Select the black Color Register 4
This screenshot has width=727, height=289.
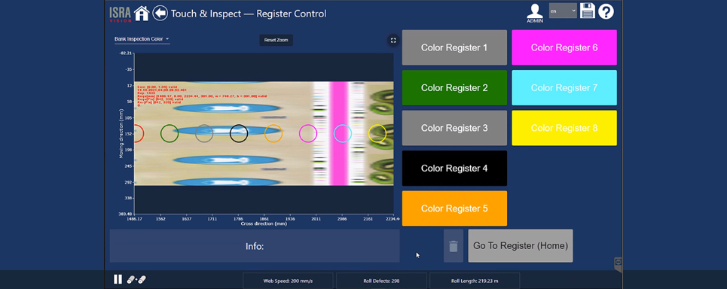click(x=454, y=168)
